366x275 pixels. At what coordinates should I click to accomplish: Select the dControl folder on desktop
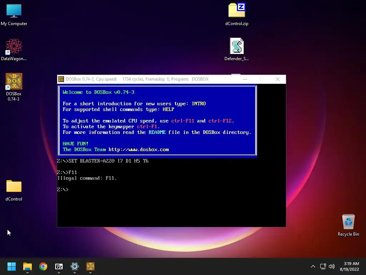coord(14,190)
